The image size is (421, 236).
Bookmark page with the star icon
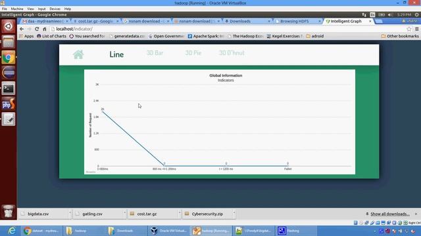[x=409, y=29]
